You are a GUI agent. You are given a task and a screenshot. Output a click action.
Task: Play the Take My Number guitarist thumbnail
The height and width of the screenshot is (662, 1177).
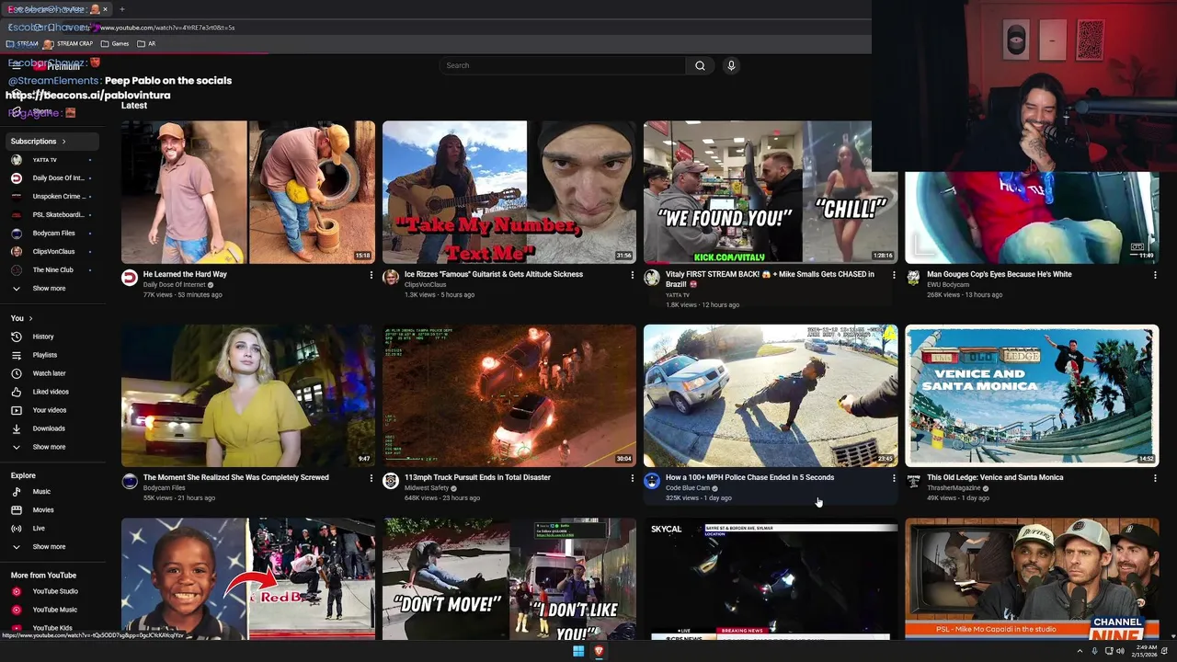pyautogui.click(x=509, y=192)
